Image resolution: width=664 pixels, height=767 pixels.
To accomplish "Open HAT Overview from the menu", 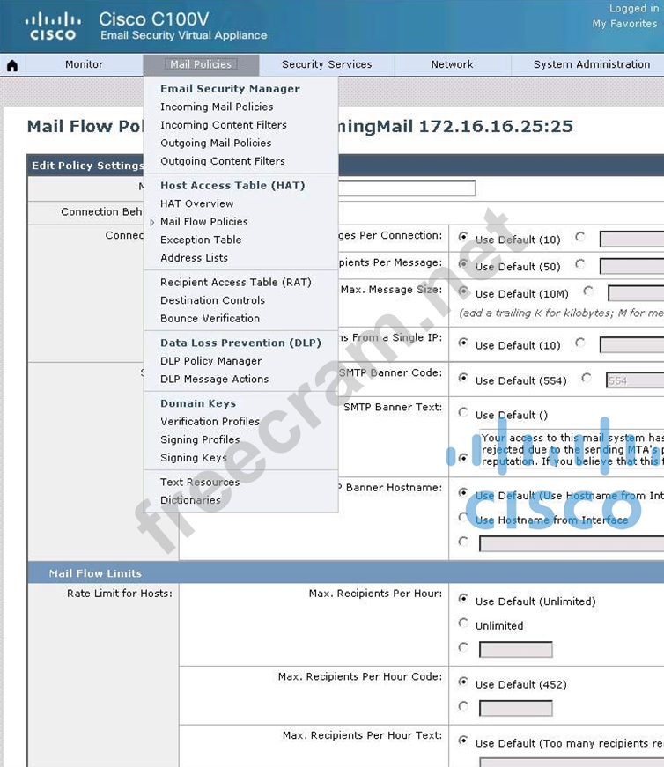I will click(x=196, y=203).
